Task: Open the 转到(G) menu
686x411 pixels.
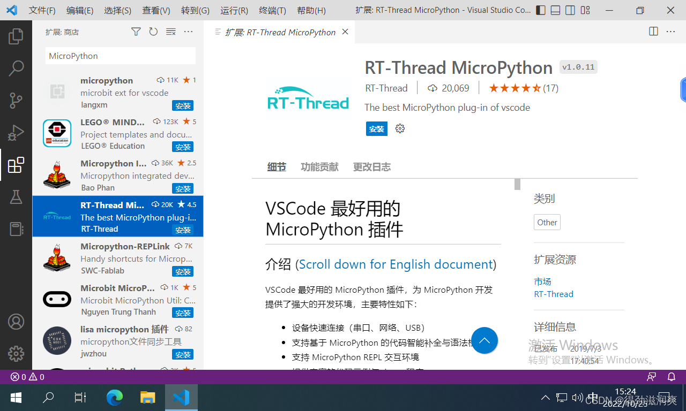Action: pyautogui.click(x=195, y=10)
